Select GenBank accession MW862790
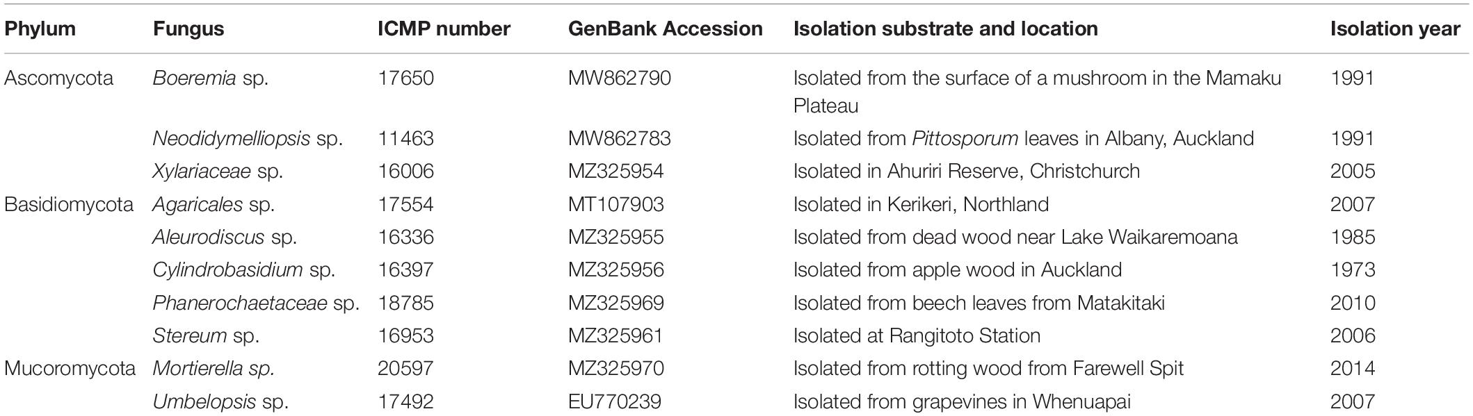This screenshot has height=416, width=1473. [619, 78]
